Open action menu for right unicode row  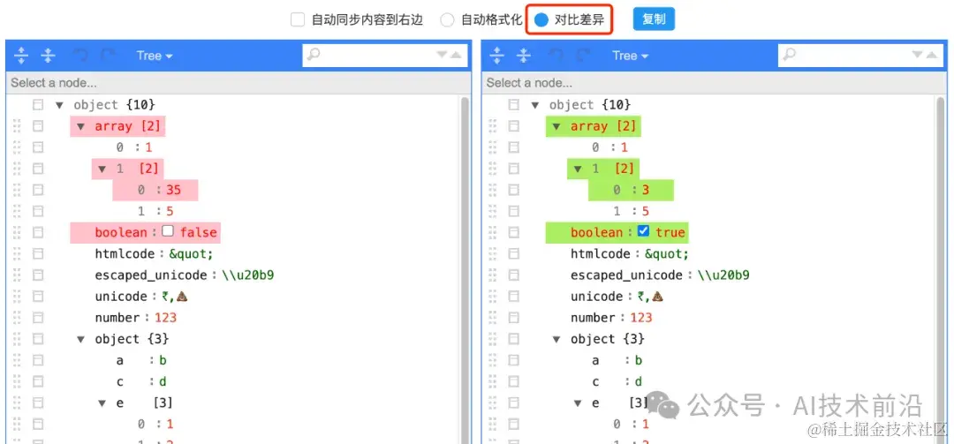513,297
